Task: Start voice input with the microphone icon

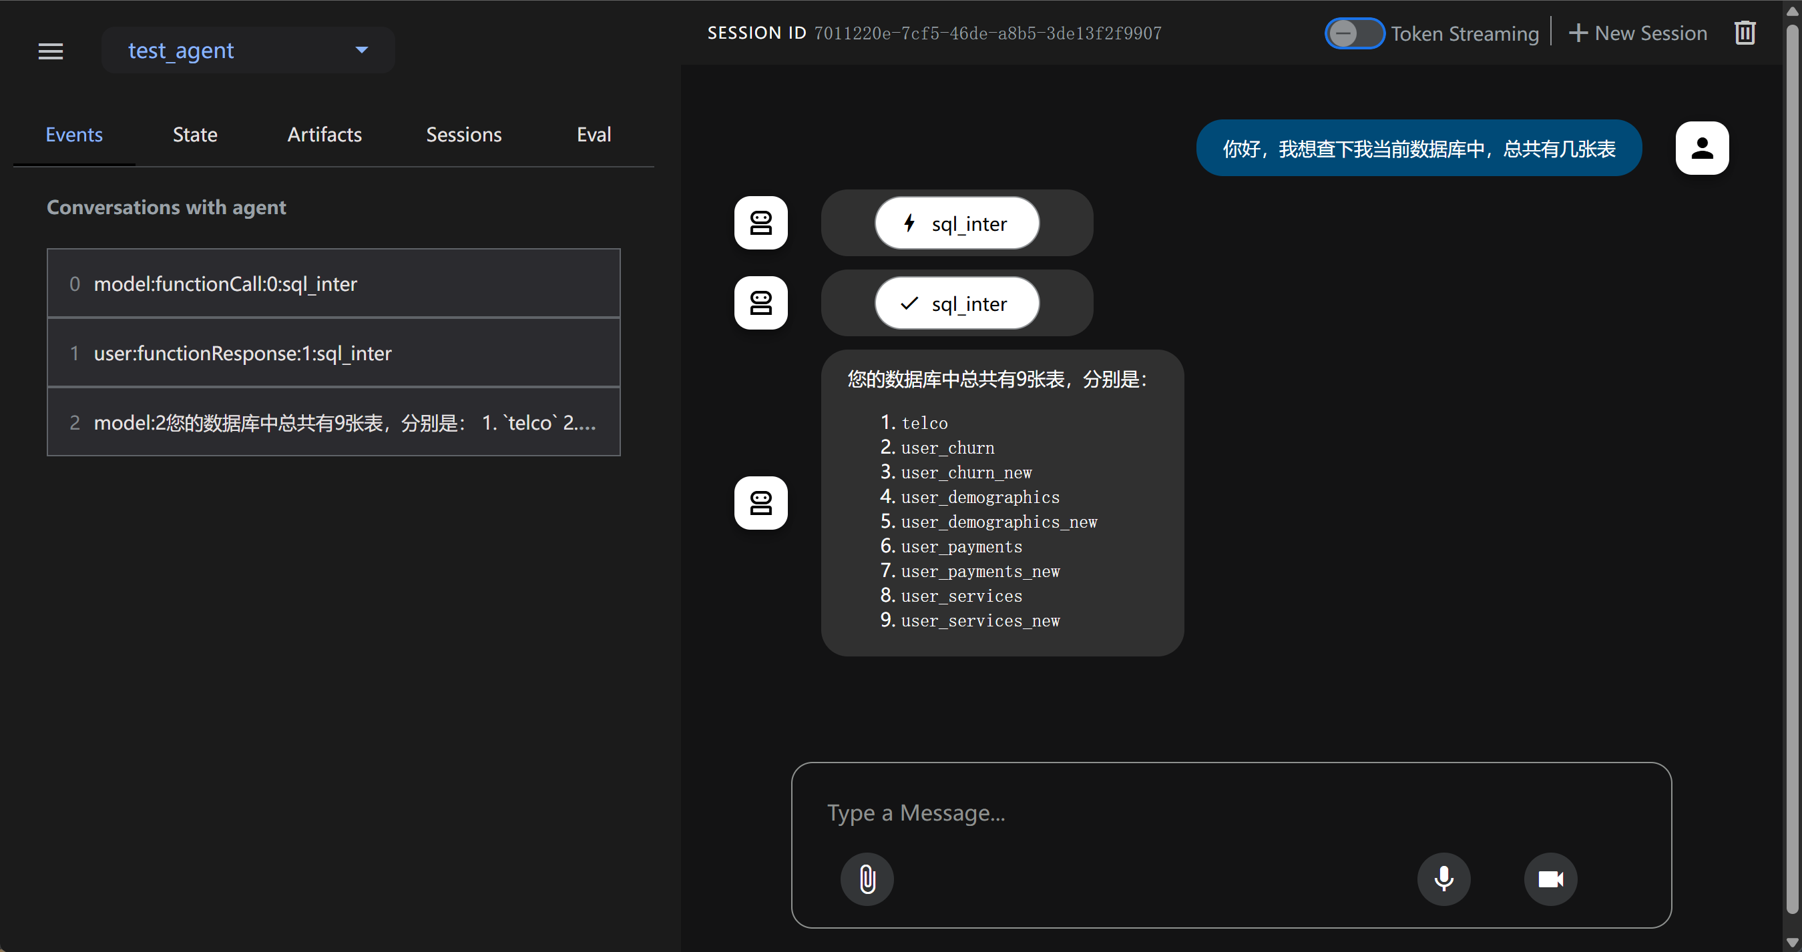Action: [x=1444, y=879]
